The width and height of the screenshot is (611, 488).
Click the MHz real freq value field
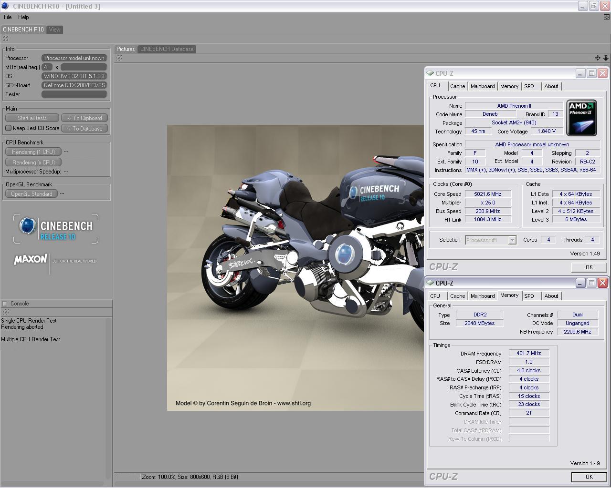click(x=47, y=67)
